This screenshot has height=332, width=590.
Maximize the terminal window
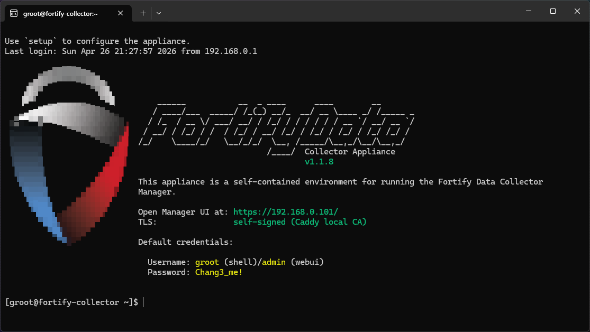click(553, 11)
